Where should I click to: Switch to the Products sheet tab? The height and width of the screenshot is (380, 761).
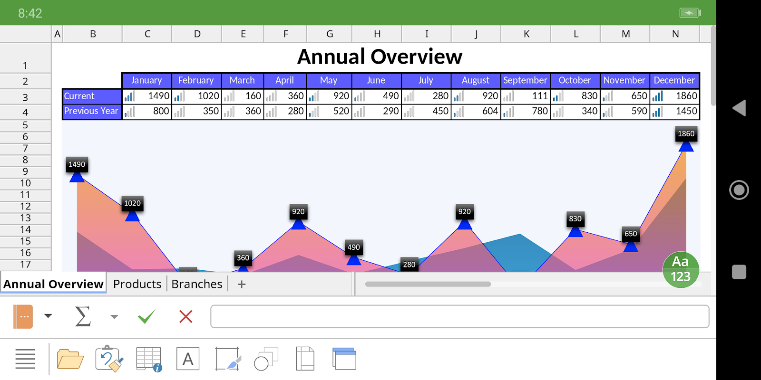click(x=137, y=284)
